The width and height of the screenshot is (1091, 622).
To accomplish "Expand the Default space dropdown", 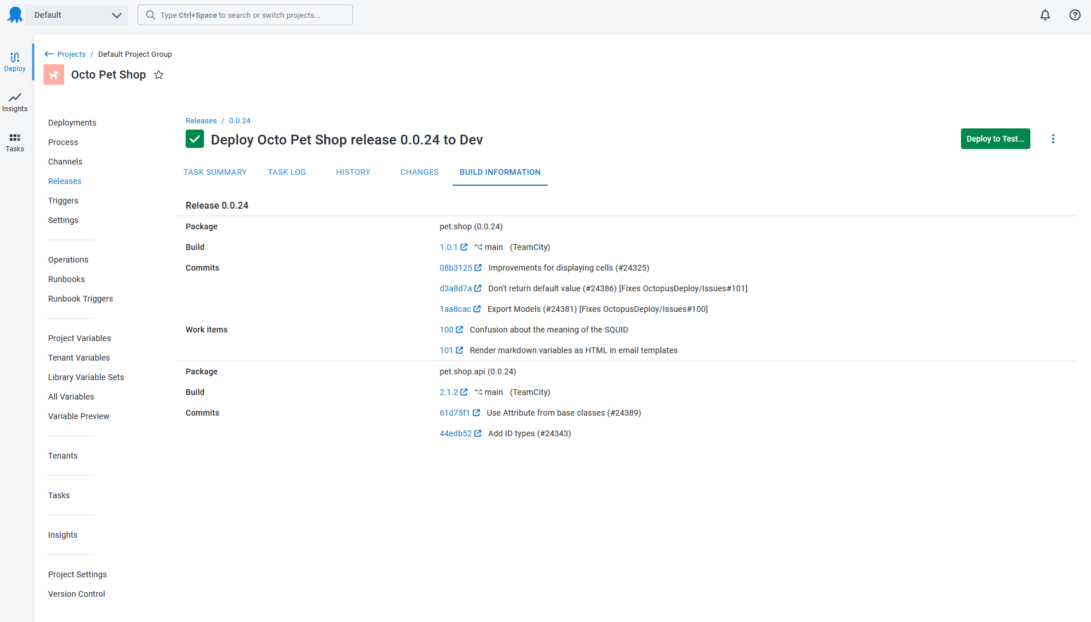I will [x=78, y=15].
